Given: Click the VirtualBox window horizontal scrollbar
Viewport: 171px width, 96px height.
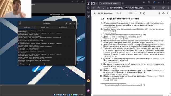Looking at the screenshot, I should (42, 85).
